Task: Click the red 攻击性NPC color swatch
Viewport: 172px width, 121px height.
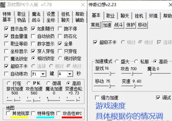Action: 72,117
